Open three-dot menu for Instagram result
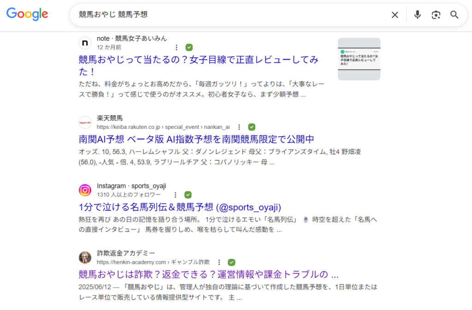The image size is (472, 310). pyautogui.click(x=176, y=195)
